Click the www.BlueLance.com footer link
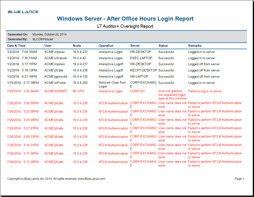Viewport: 254px width, 197px height. (92, 179)
